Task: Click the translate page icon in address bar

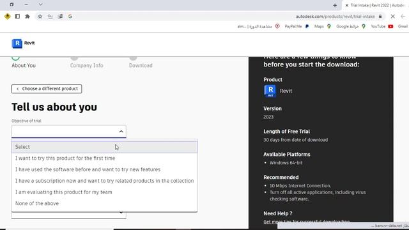Action: coord(60,17)
